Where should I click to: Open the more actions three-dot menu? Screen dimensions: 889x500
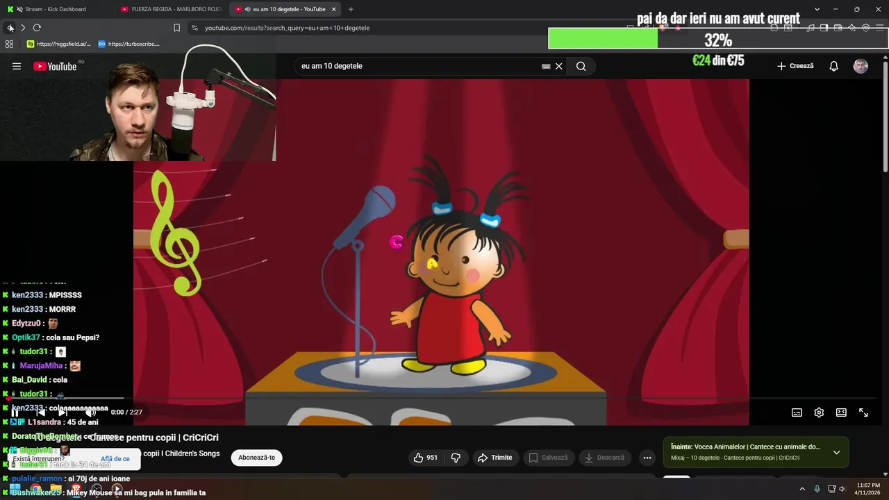tap(647, 458)
